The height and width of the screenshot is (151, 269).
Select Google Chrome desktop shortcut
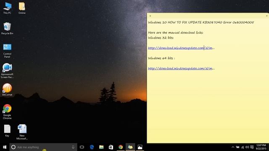(7, 112)
